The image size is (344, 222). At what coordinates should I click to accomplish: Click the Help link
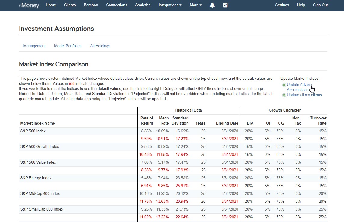301,5
